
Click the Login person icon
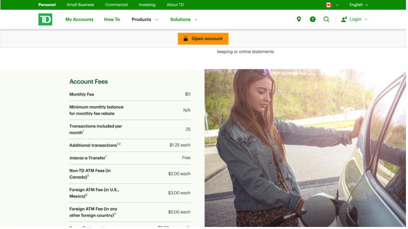344,19
